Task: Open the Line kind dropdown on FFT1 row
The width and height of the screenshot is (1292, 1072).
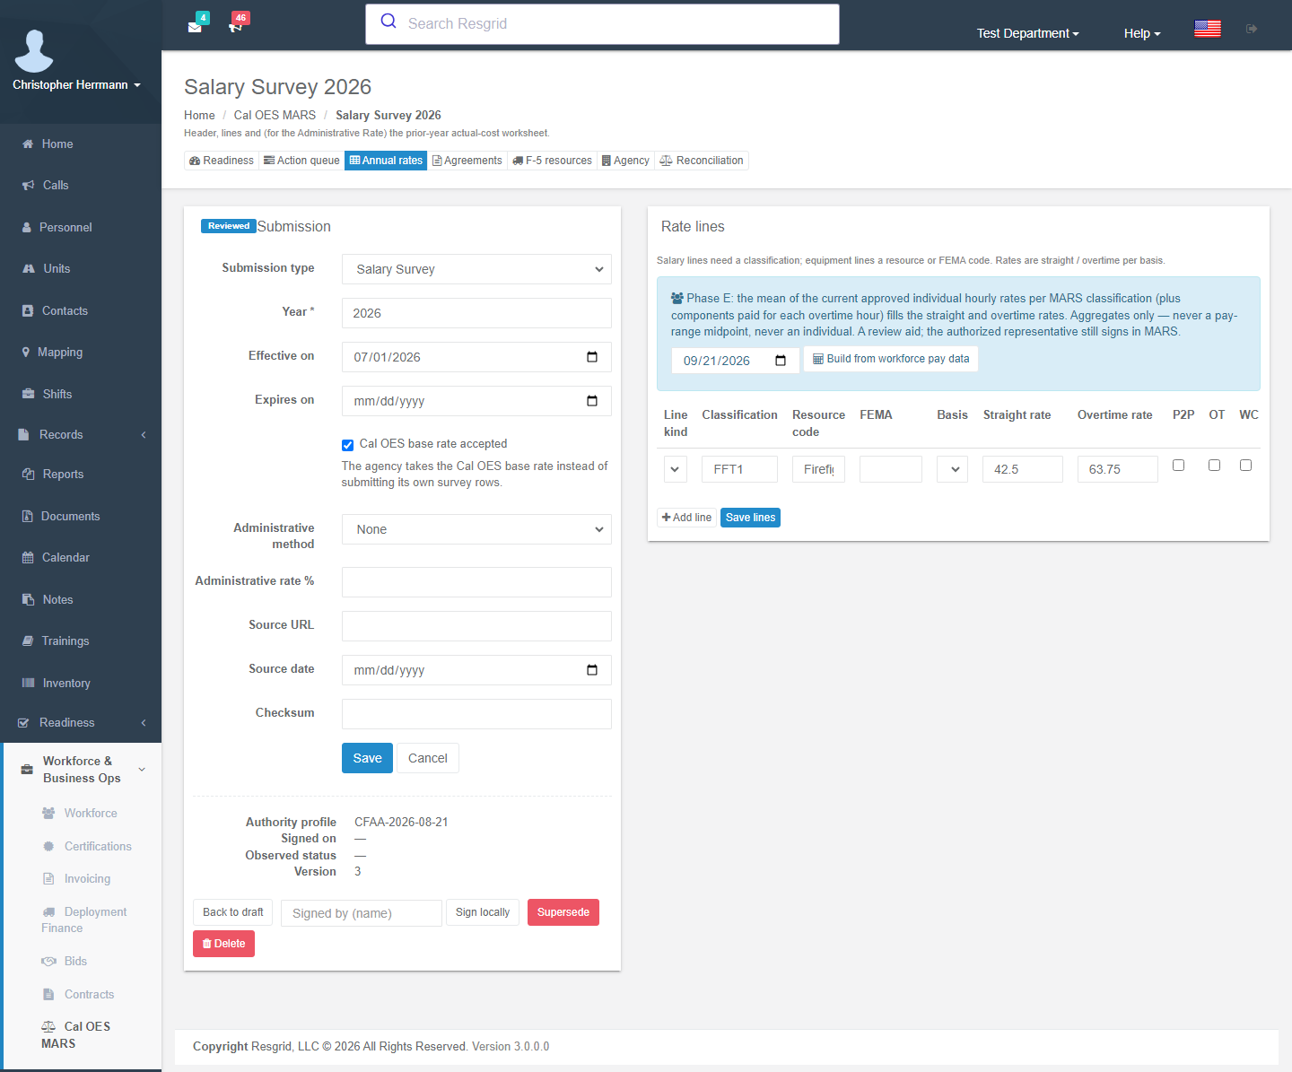Action: coord(676,469)
